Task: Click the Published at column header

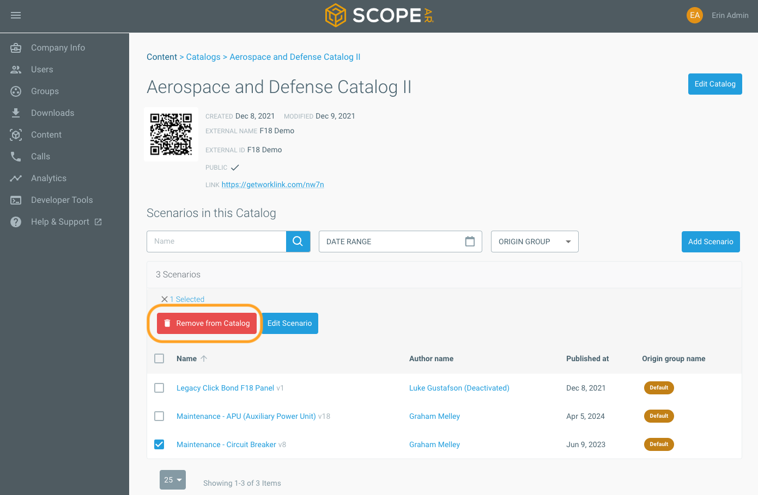Action: point(587,358)
